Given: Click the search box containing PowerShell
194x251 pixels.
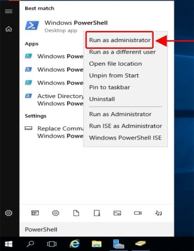Looking at the screenshot, I should coord(97,230).
